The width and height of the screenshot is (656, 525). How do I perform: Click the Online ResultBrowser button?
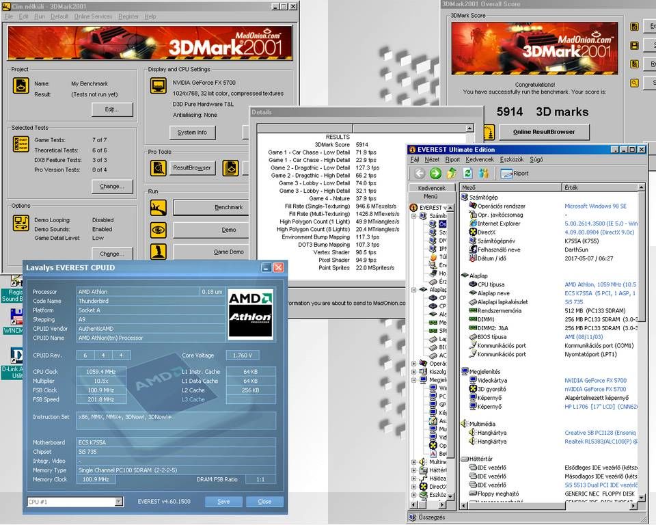[x=544, y=132]
